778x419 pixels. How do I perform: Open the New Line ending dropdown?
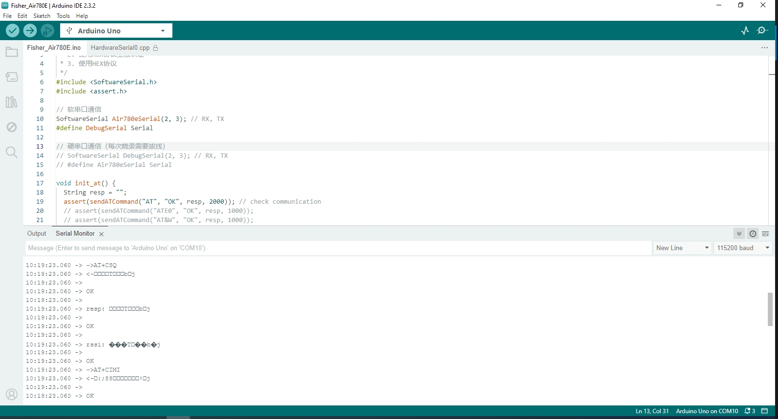click(x=683, y=248)
